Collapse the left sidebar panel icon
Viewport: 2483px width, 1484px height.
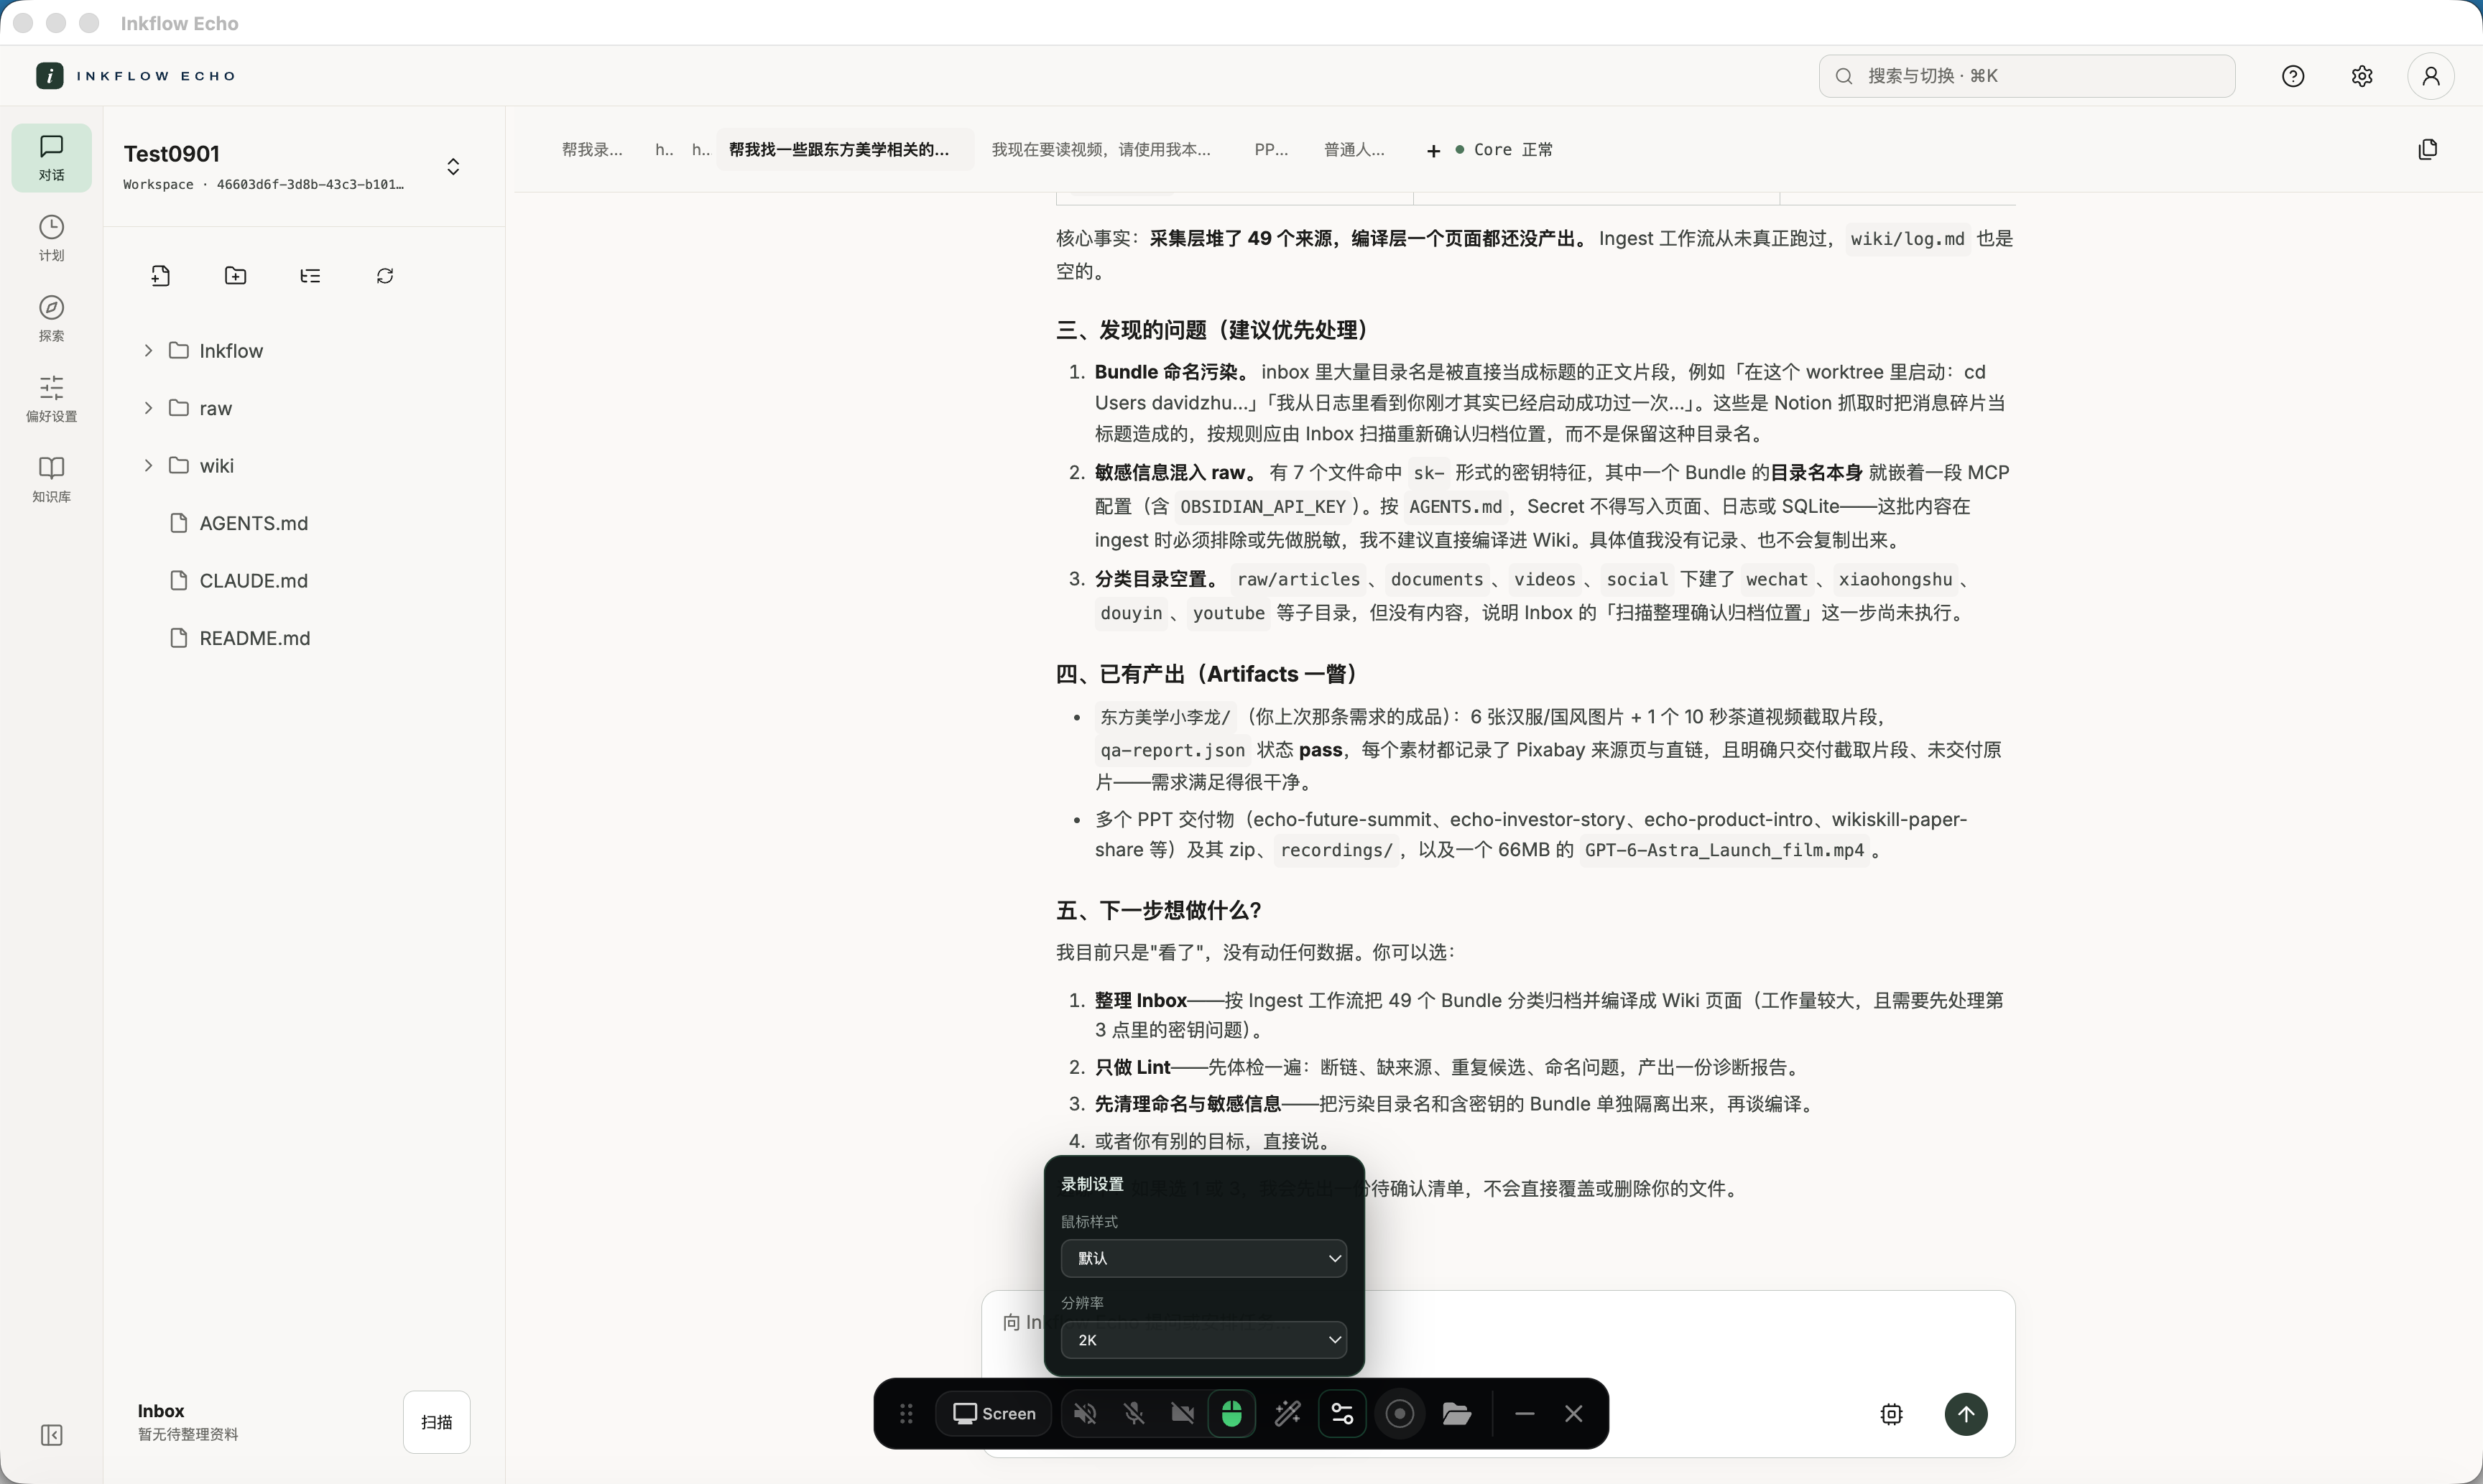point(52,1436)
